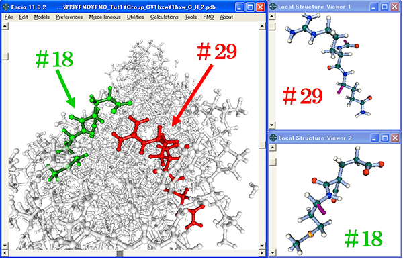Open the Utilities menu

(x=136, y=17)
